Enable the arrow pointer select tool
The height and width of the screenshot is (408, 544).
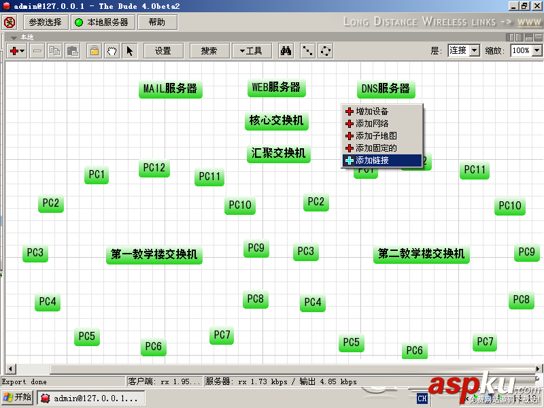pyautogui.click(x=130, y=51)
